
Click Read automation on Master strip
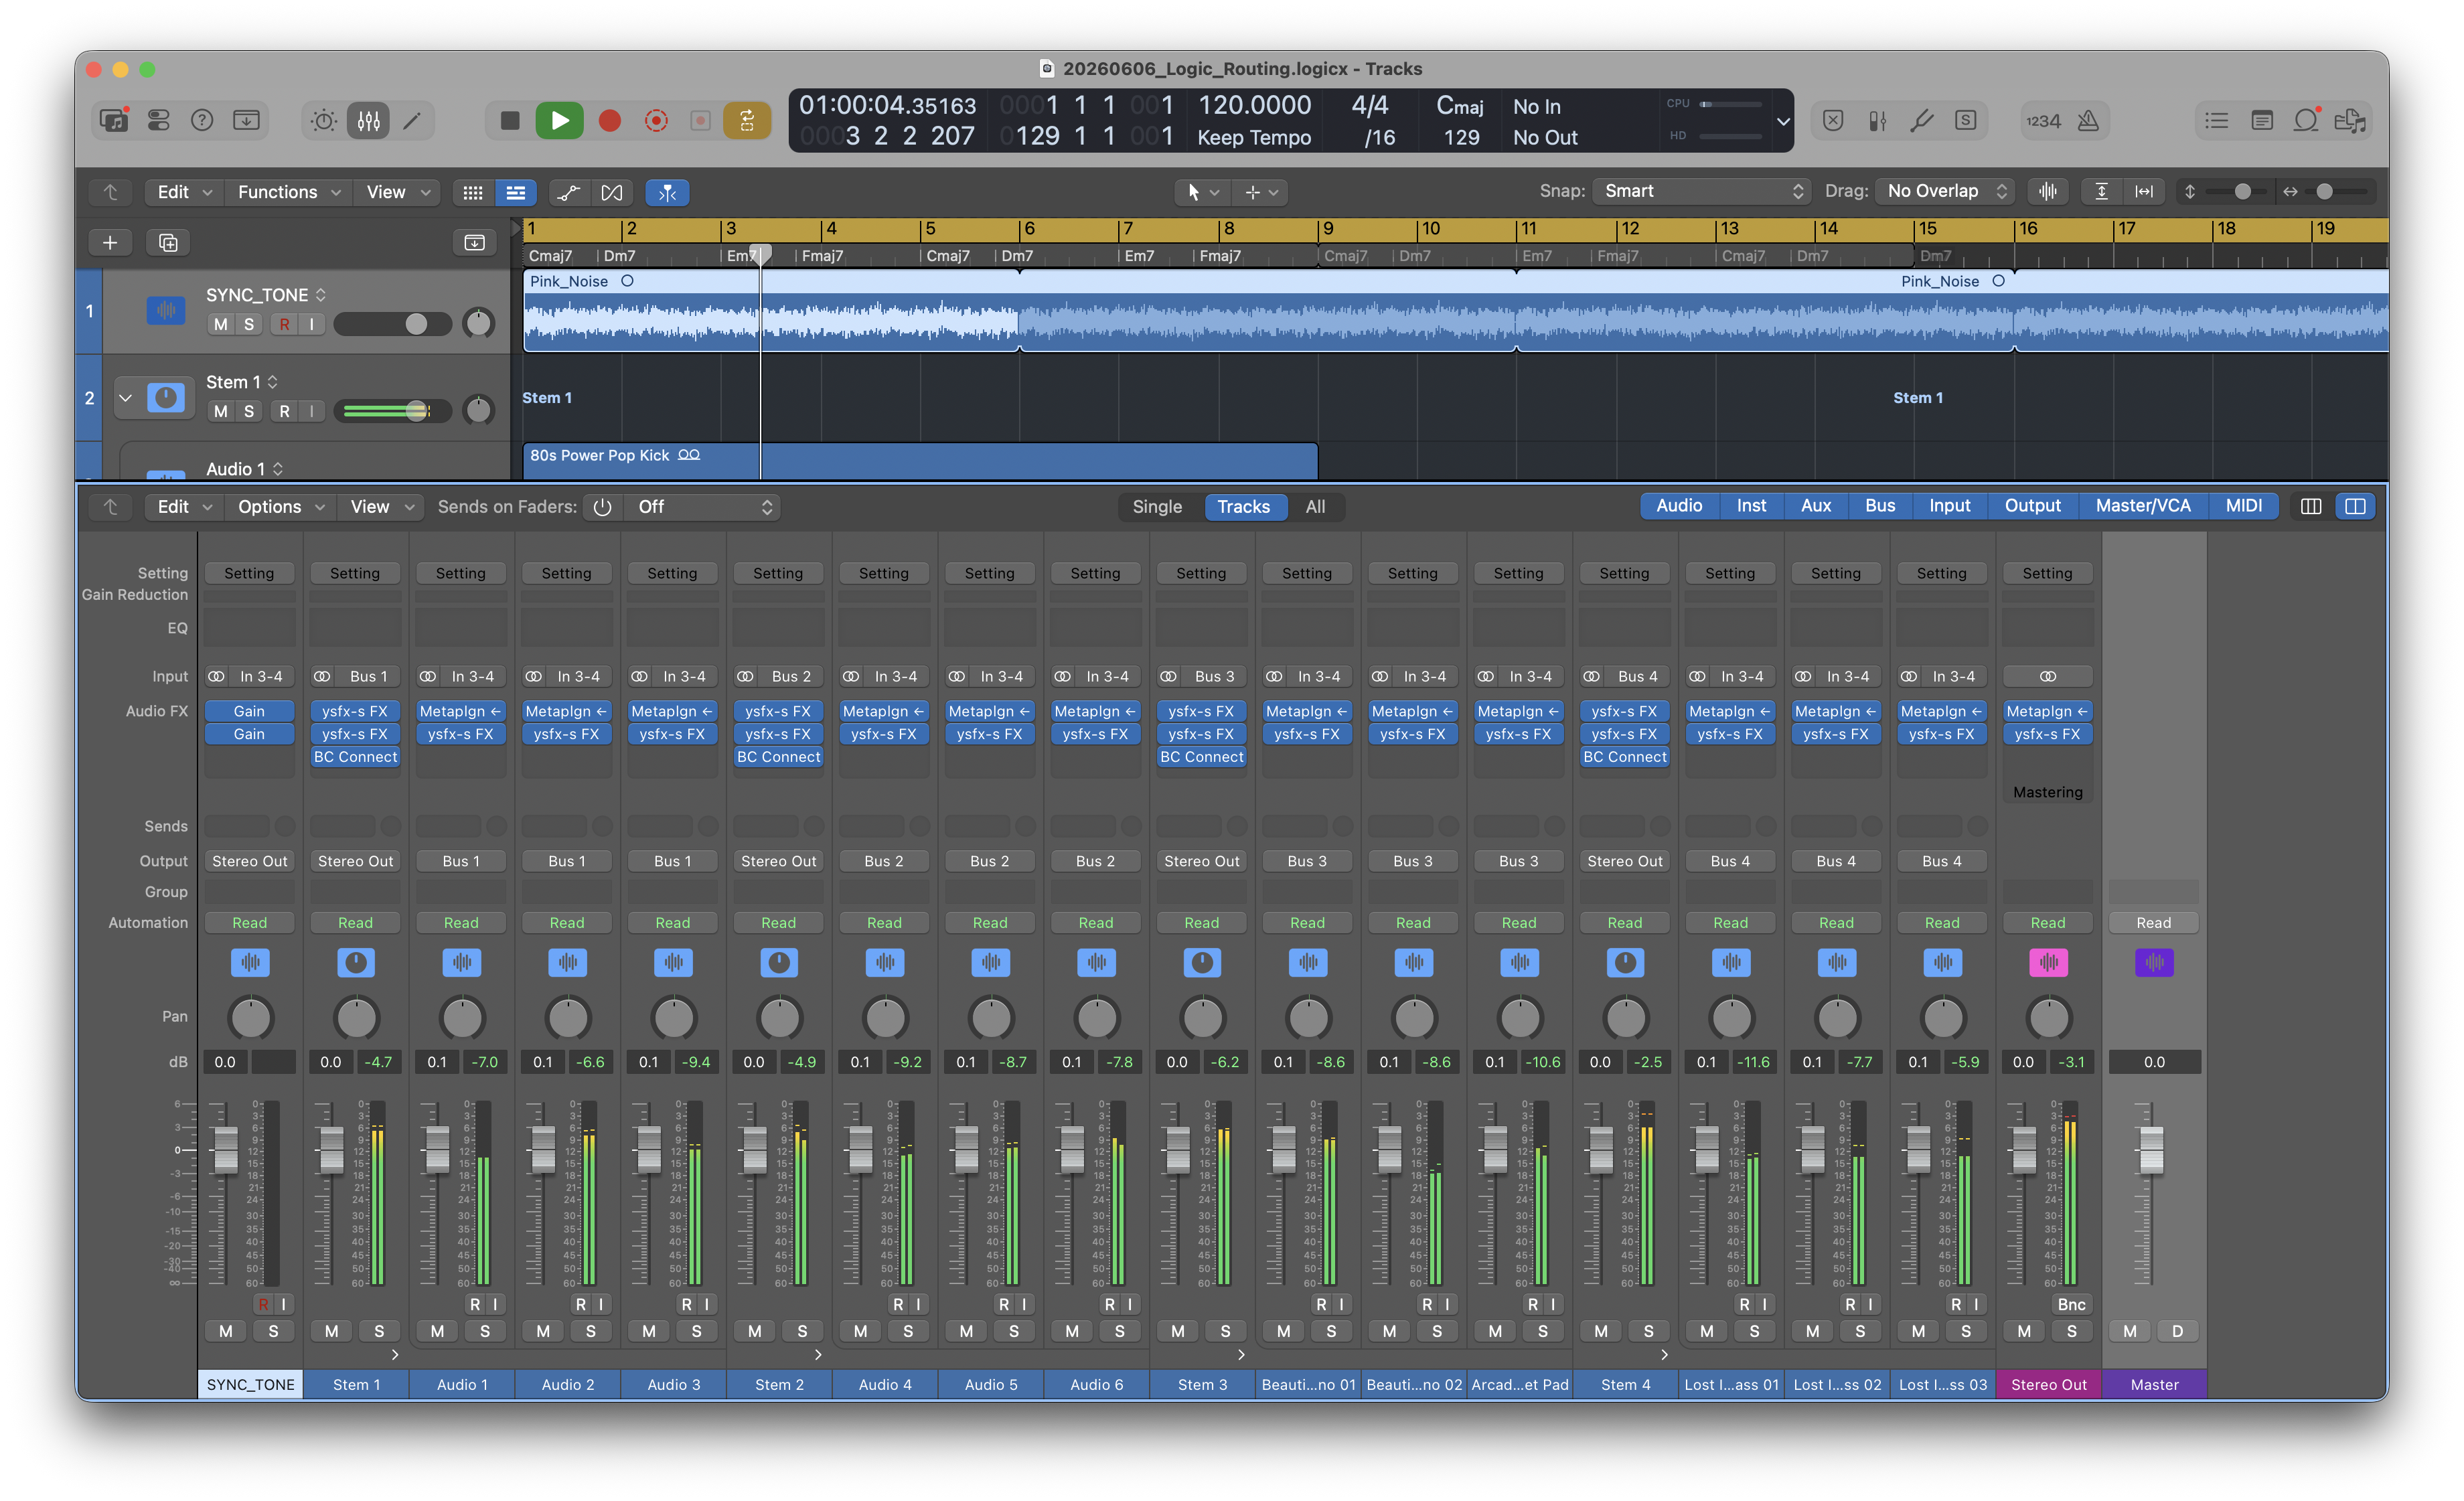(x=2153, y=922)
